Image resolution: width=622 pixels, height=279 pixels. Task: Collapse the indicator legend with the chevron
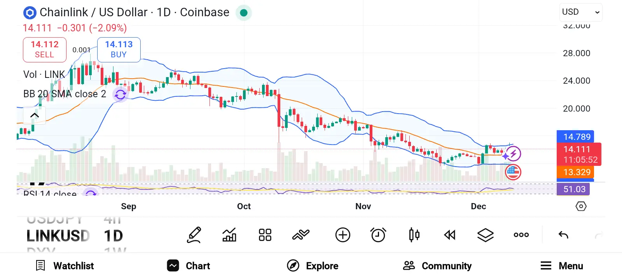point(34,115)
